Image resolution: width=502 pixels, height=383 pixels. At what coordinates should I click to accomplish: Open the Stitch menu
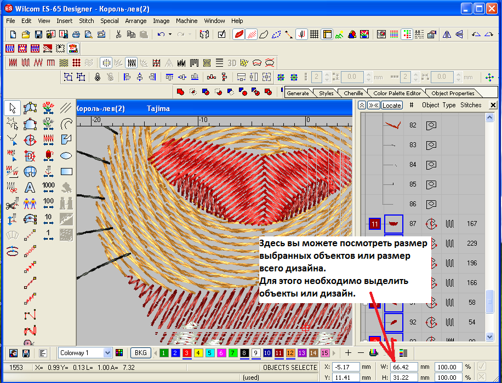coord(86,21)
